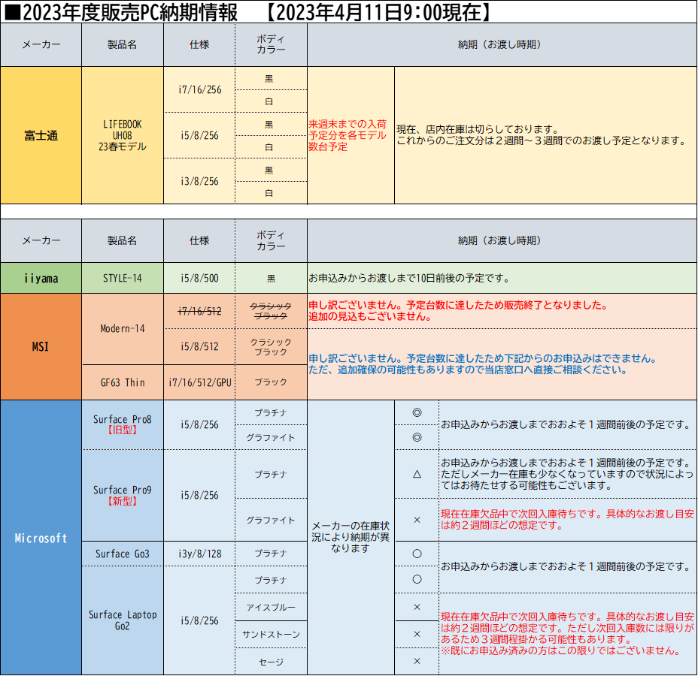This screenshot has width=698, height=676.
Task: Select the i3y/8/128 spec cell
Action: [x=199, y=554]
